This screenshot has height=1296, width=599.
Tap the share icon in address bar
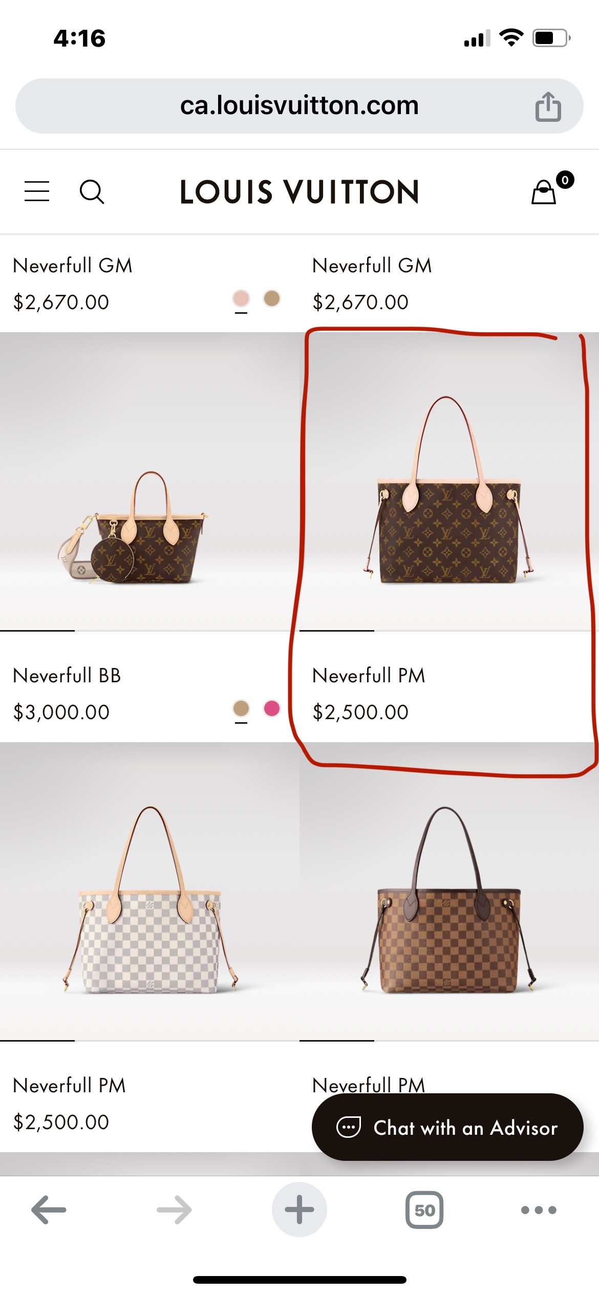click(548, 106)
